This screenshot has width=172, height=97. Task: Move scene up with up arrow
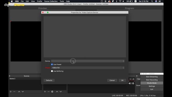coord(19,92)
